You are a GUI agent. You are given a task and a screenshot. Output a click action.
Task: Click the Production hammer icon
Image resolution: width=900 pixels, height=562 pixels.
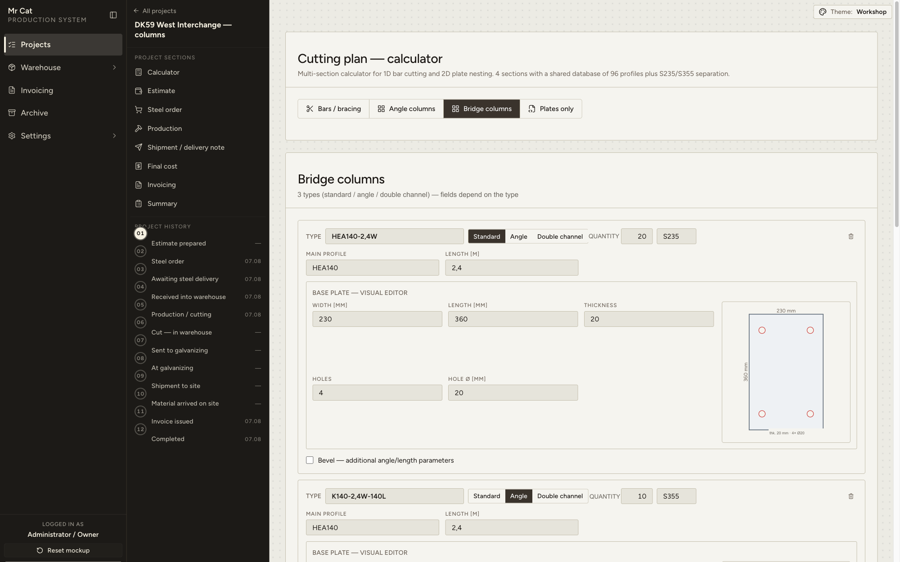(139, 129)
